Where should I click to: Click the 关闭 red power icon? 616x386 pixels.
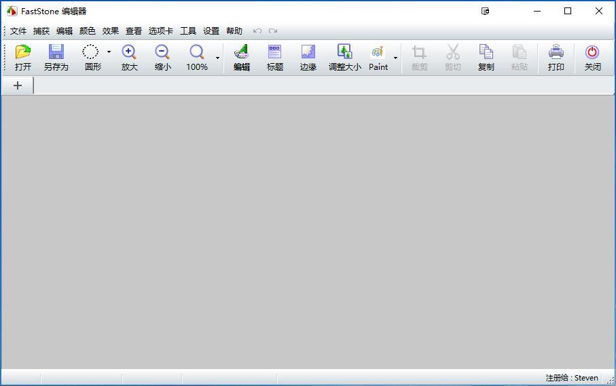tap(592, 52)
